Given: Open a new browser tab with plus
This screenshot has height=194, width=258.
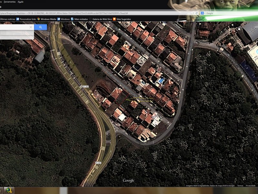Looking at the screenshot, I should coord(1,7).
